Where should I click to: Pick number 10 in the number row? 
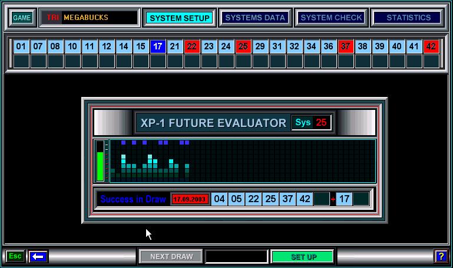[72, 46]
